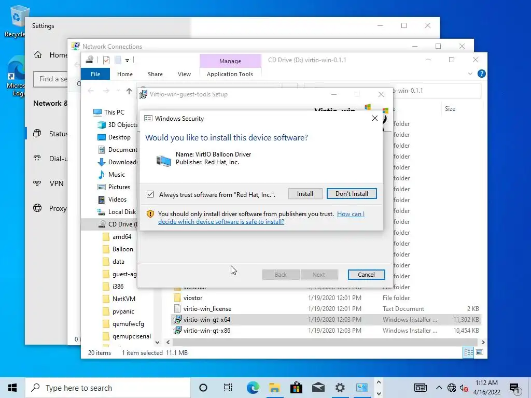Click the navigation pane scroll-down arrow
Image resolution: width=531 pixels, height=398 pixels.
pyautogui.click(x=157, y=342)
